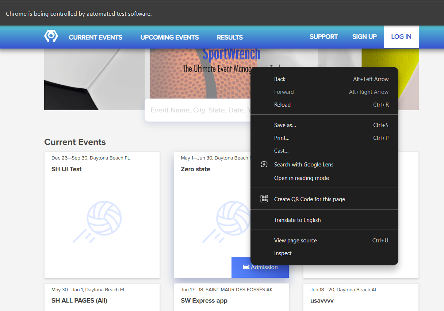Image resolution: width=444 pixels, height=311 pixels.
Task: Open the Current Events nav tab
Action: 96,37
